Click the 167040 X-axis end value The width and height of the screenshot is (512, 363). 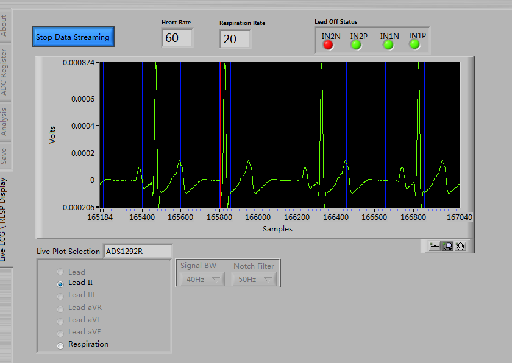coord(460,217)
